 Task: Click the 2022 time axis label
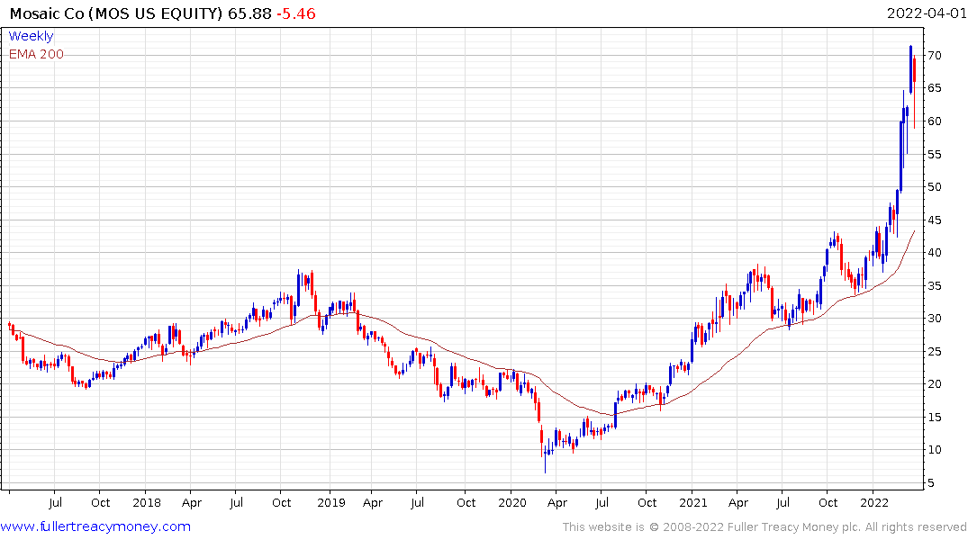pos(874,503)
